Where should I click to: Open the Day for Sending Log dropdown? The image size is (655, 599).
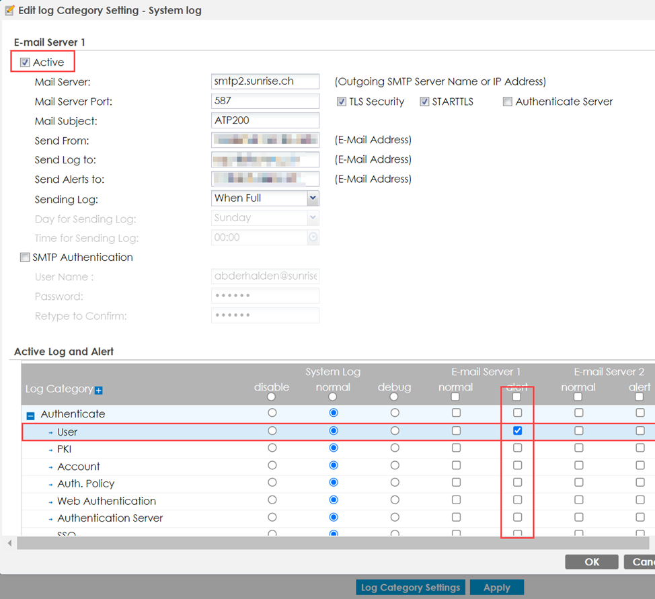point(312,218)
